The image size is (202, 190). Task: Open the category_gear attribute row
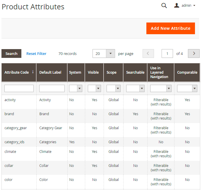point(16,128)
